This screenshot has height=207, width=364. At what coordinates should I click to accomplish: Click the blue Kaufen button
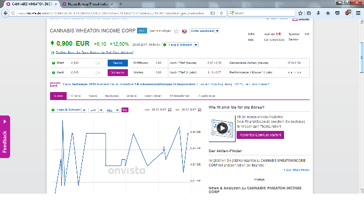click(118, 63)
